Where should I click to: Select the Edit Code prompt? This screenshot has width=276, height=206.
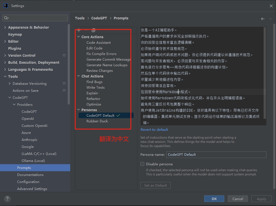(x=94, y=48)
